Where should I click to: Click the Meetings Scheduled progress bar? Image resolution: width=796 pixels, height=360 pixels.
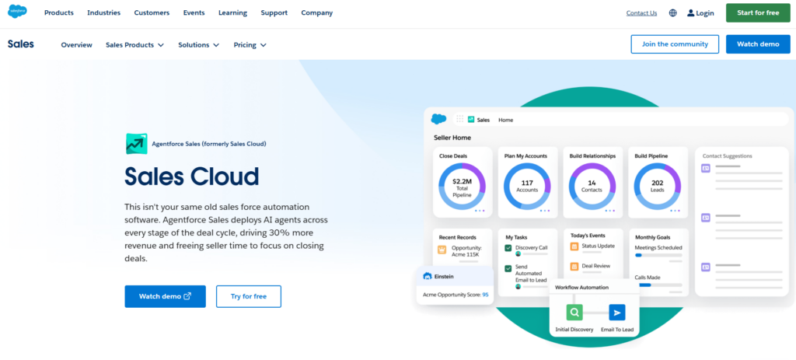tap(658, 255)
